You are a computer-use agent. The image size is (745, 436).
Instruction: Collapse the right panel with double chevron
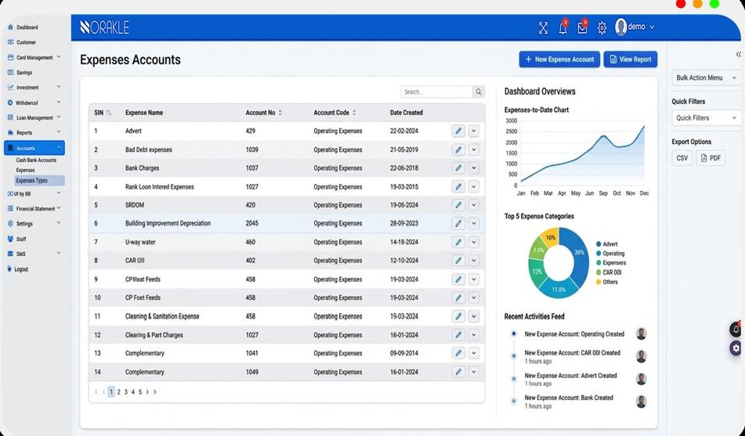coord(738,55)
